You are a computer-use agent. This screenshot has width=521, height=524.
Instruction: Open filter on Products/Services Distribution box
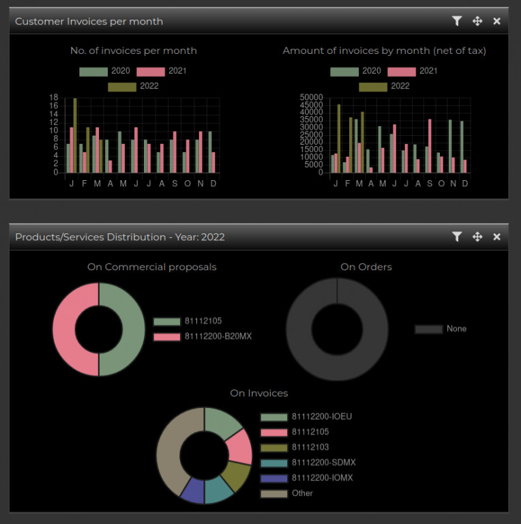457,237
